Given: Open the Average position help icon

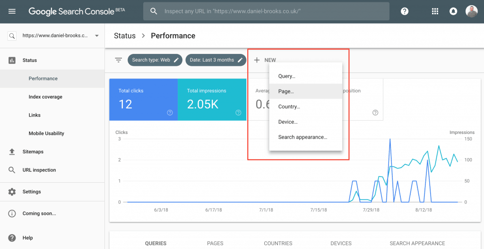Looking at the screenshot, I should point(375,113).
